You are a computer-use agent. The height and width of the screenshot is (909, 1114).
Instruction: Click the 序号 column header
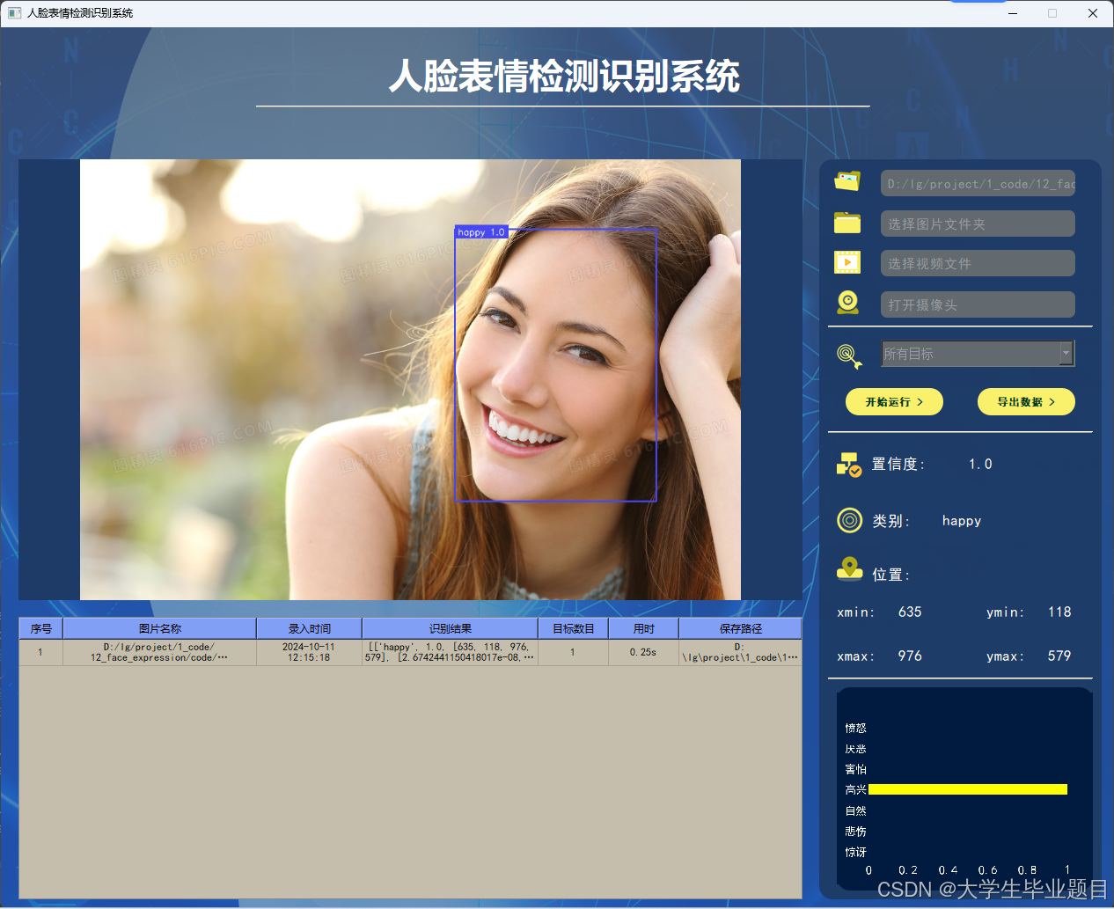point(41,628)
